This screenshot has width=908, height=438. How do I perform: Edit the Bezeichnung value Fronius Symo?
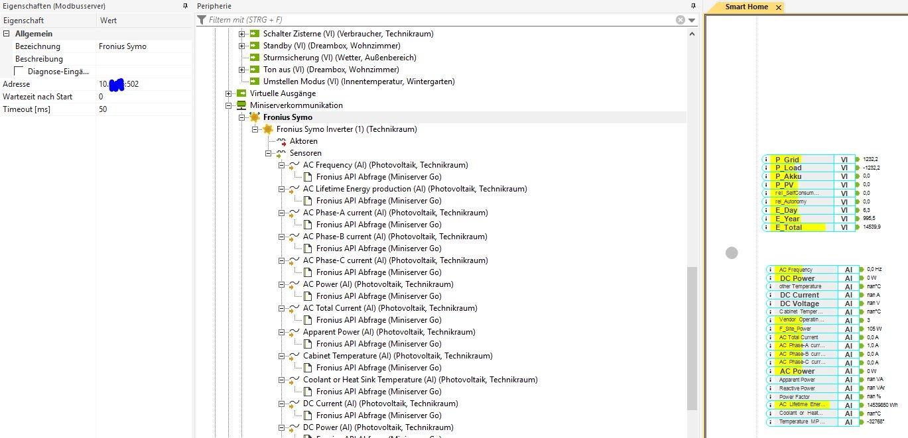[x=144, y=46]
